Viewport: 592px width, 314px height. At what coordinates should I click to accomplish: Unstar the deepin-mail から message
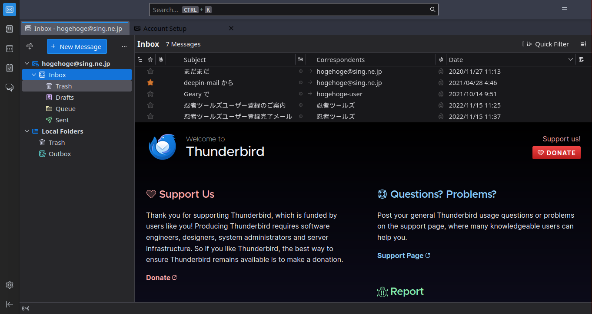click(150, 82)
